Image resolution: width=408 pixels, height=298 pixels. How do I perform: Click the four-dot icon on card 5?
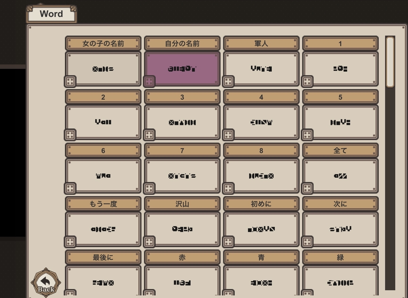point(307,135)
